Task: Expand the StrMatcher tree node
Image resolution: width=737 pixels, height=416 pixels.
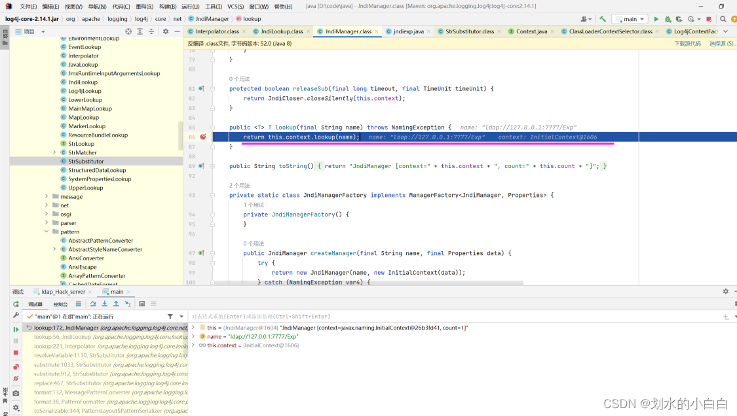Action: pos(54,152)
